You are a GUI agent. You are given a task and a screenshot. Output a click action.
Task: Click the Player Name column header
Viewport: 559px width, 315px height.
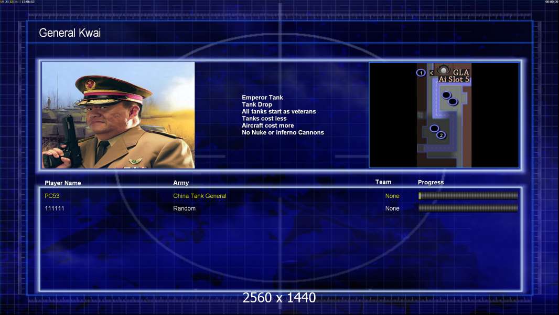pos(63,183)
